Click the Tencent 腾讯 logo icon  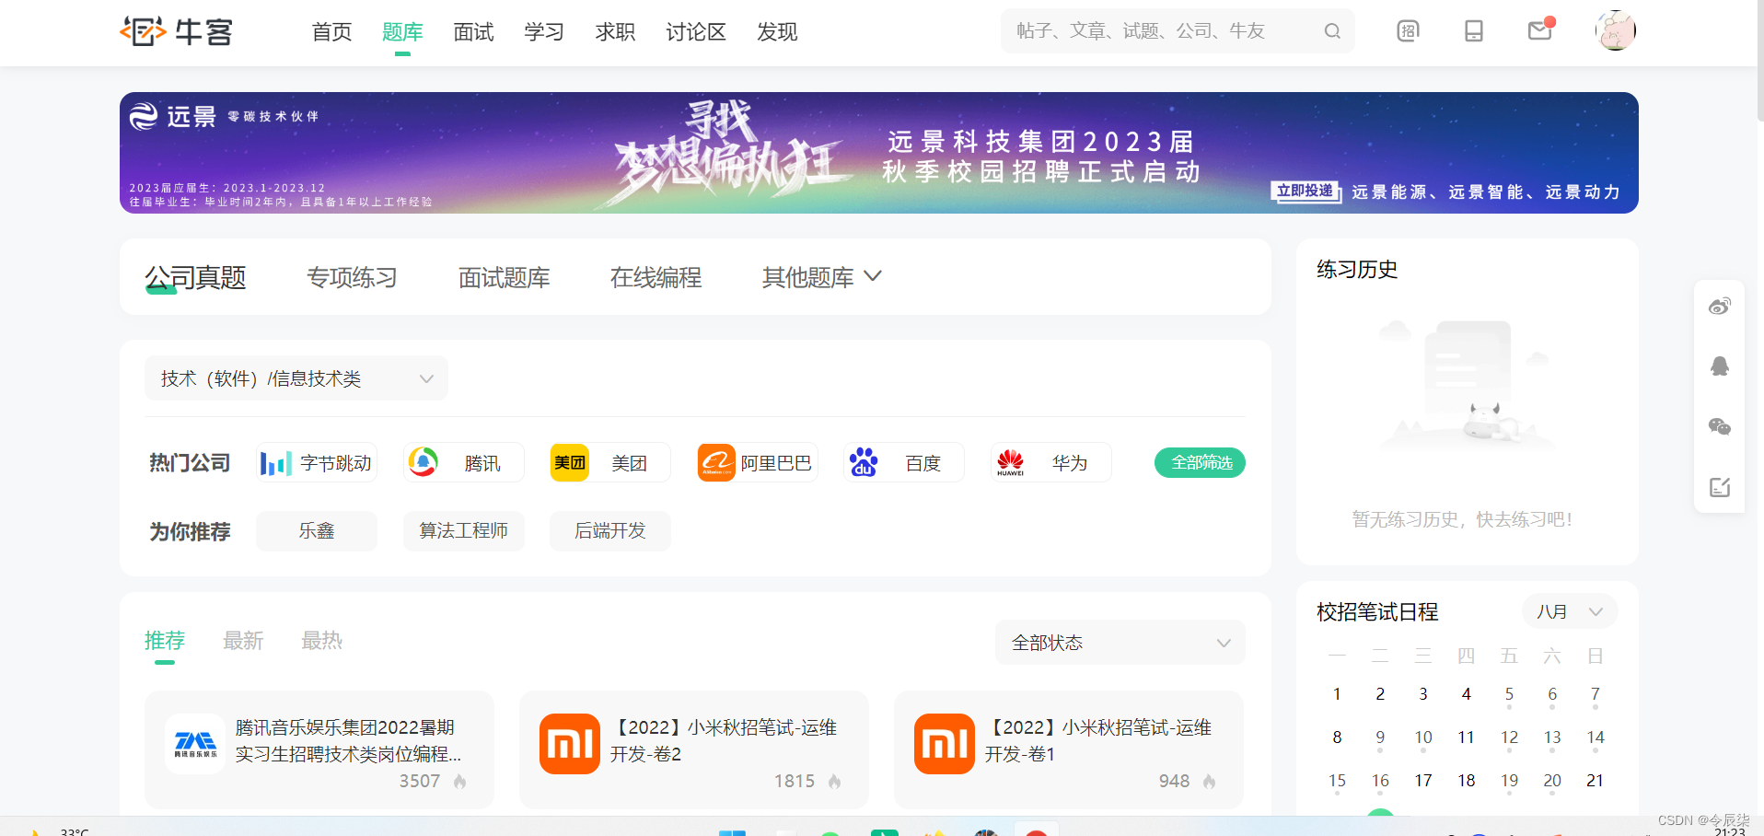424,462
